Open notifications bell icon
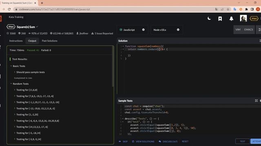This screenshot has height=146, width=261. pos(231,19)
